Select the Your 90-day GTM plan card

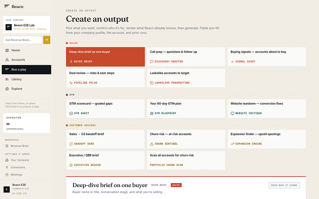186,109
